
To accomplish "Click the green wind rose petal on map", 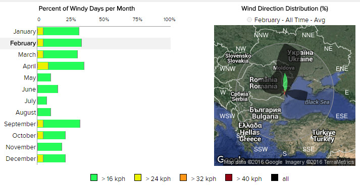I will [x=285, y=82].
